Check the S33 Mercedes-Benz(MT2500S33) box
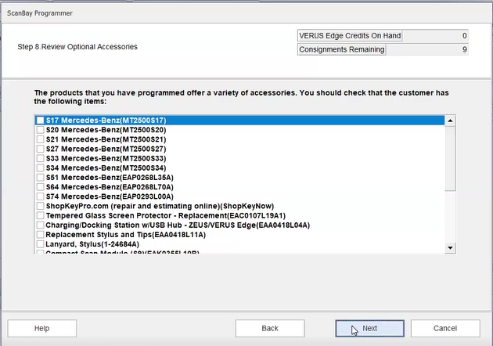The height and width of the screenshot is (346, 493). point(40,158)
